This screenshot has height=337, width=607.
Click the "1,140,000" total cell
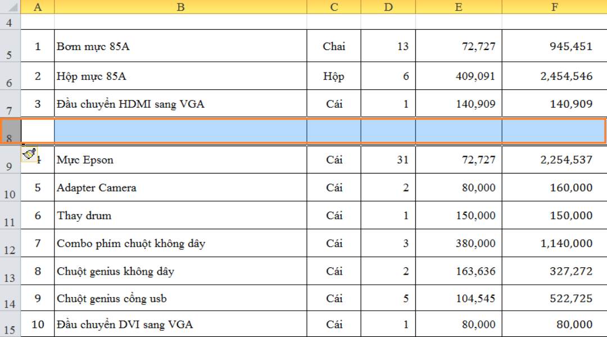(554, 243)
